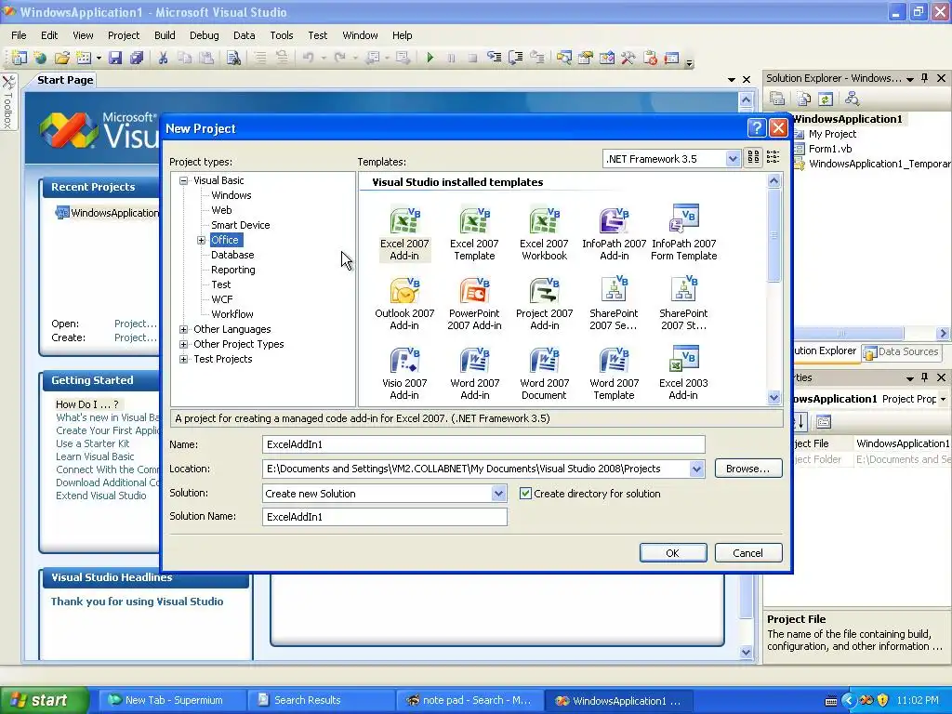Screen dimensions: 952x714
Task: Choose the Word 2007 Template icon
Action: click(614, 374)
